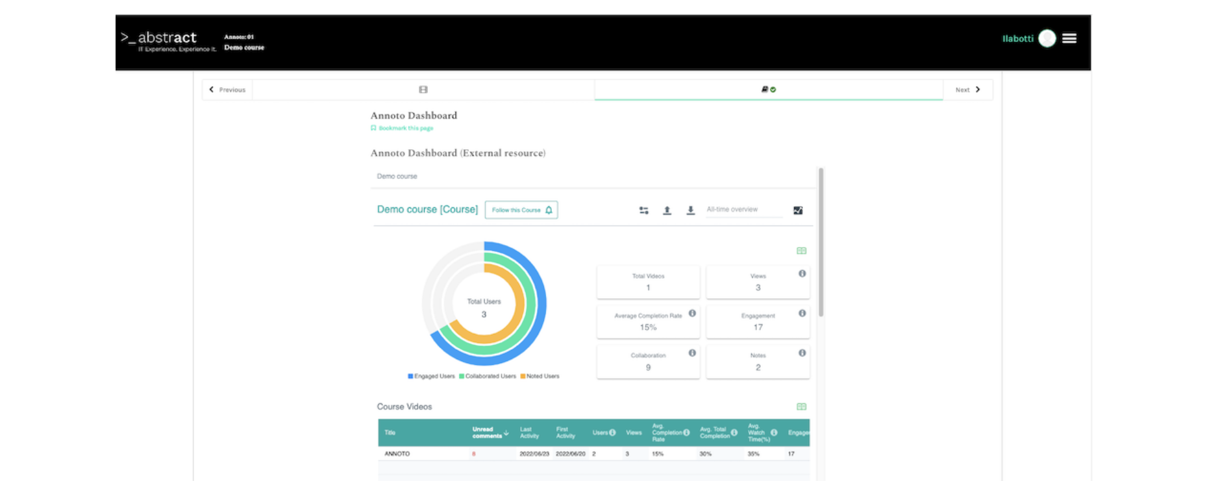Viewport: 1218px width, 503px height.
Task: Click the user avatar next to llabotti
Action: pyautogui.click(x=1047, y=39)
